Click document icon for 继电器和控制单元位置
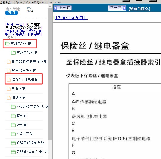Screen dimensions: 161x159 (x=9, y=62)
